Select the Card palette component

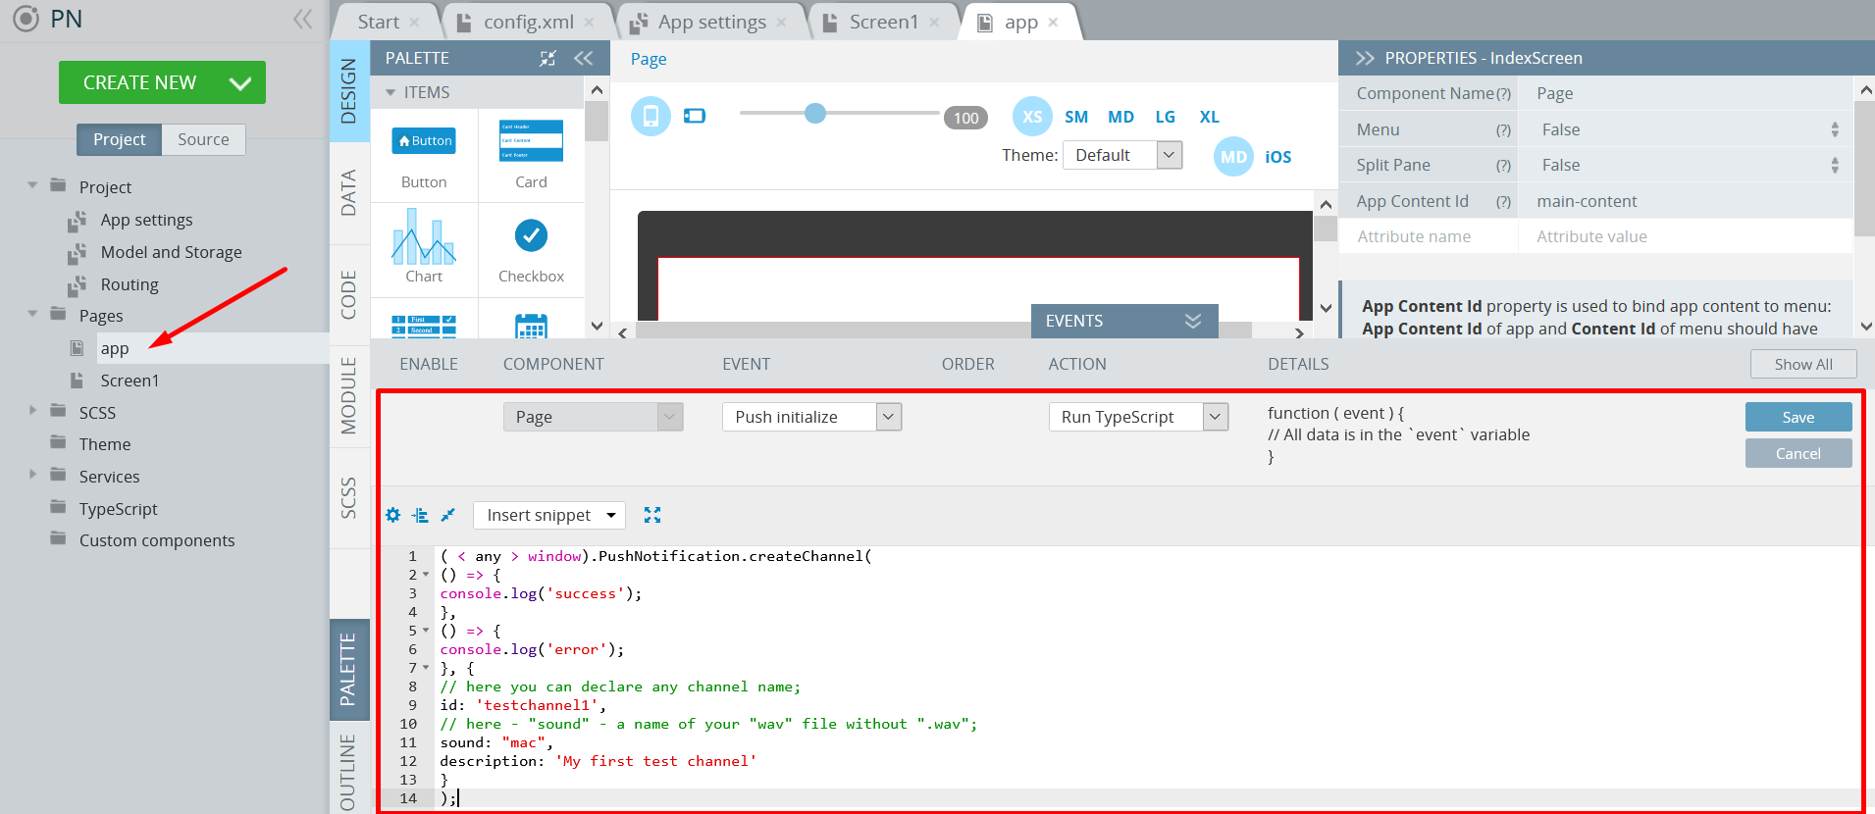531,155
